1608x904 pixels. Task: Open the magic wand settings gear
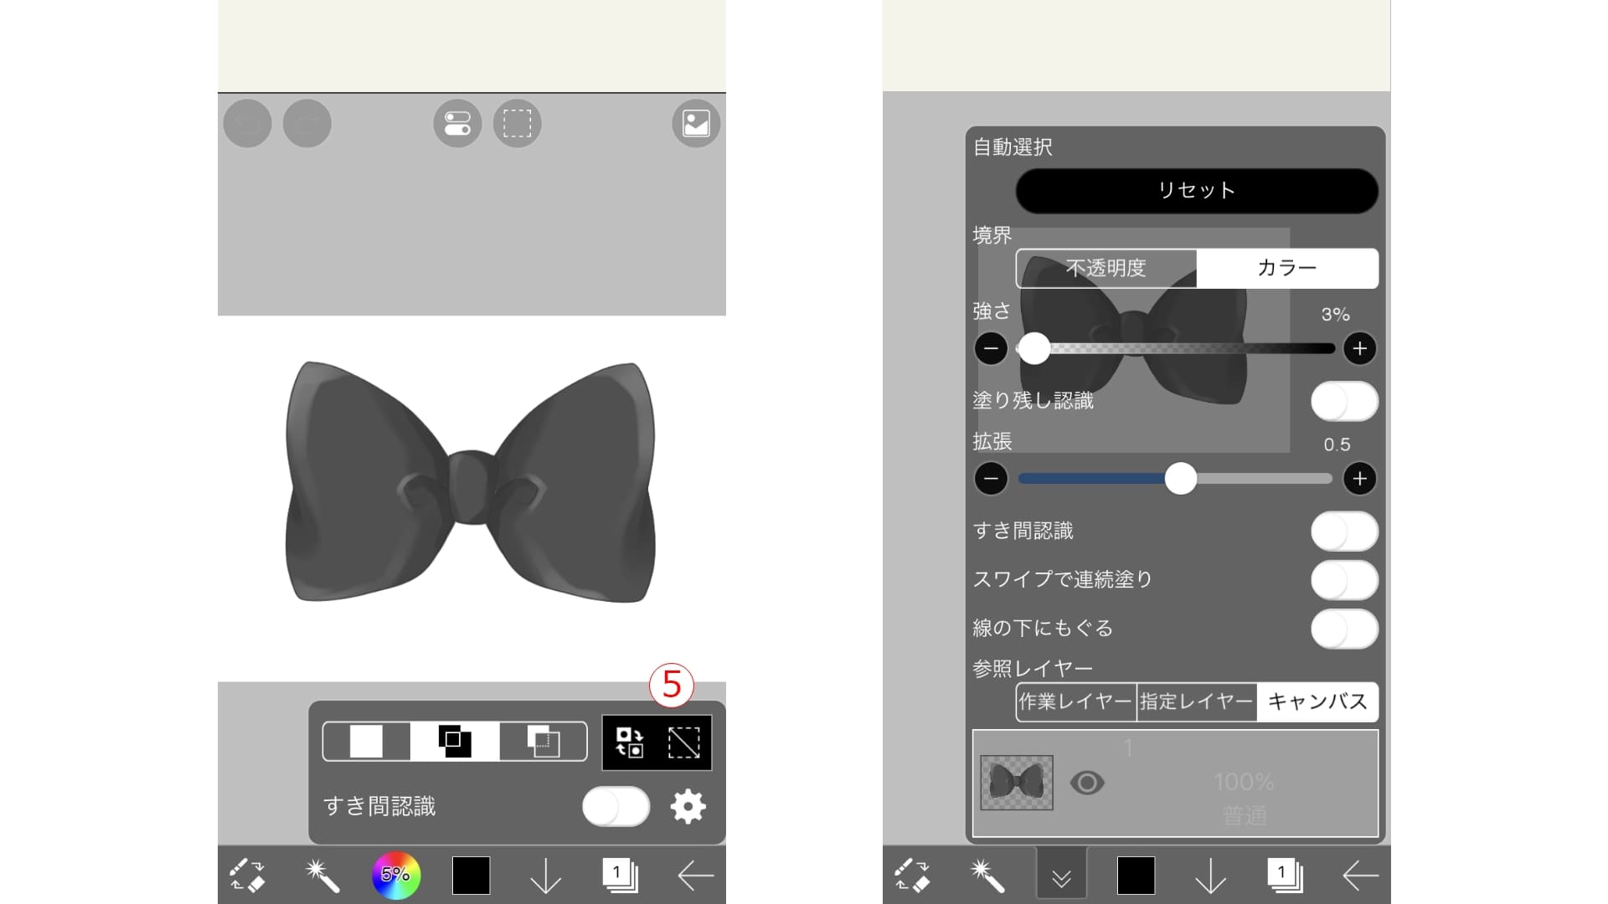tap(687, 806)
